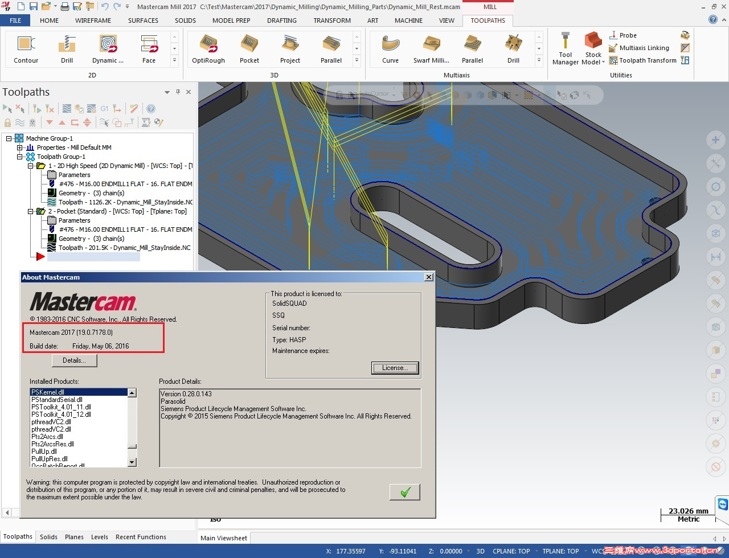
Task: Open the FILE menu
Action: pos(15,20)
